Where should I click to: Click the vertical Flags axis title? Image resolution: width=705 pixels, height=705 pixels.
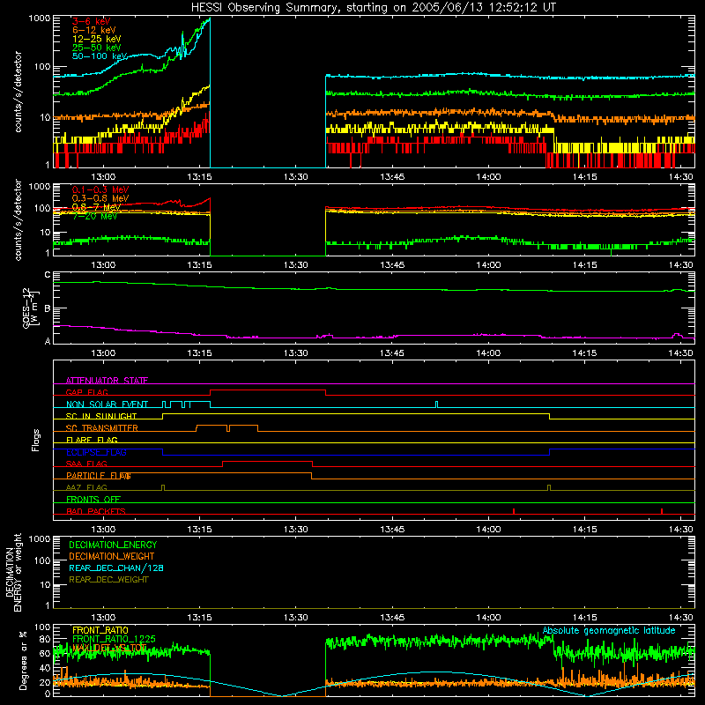36,440
